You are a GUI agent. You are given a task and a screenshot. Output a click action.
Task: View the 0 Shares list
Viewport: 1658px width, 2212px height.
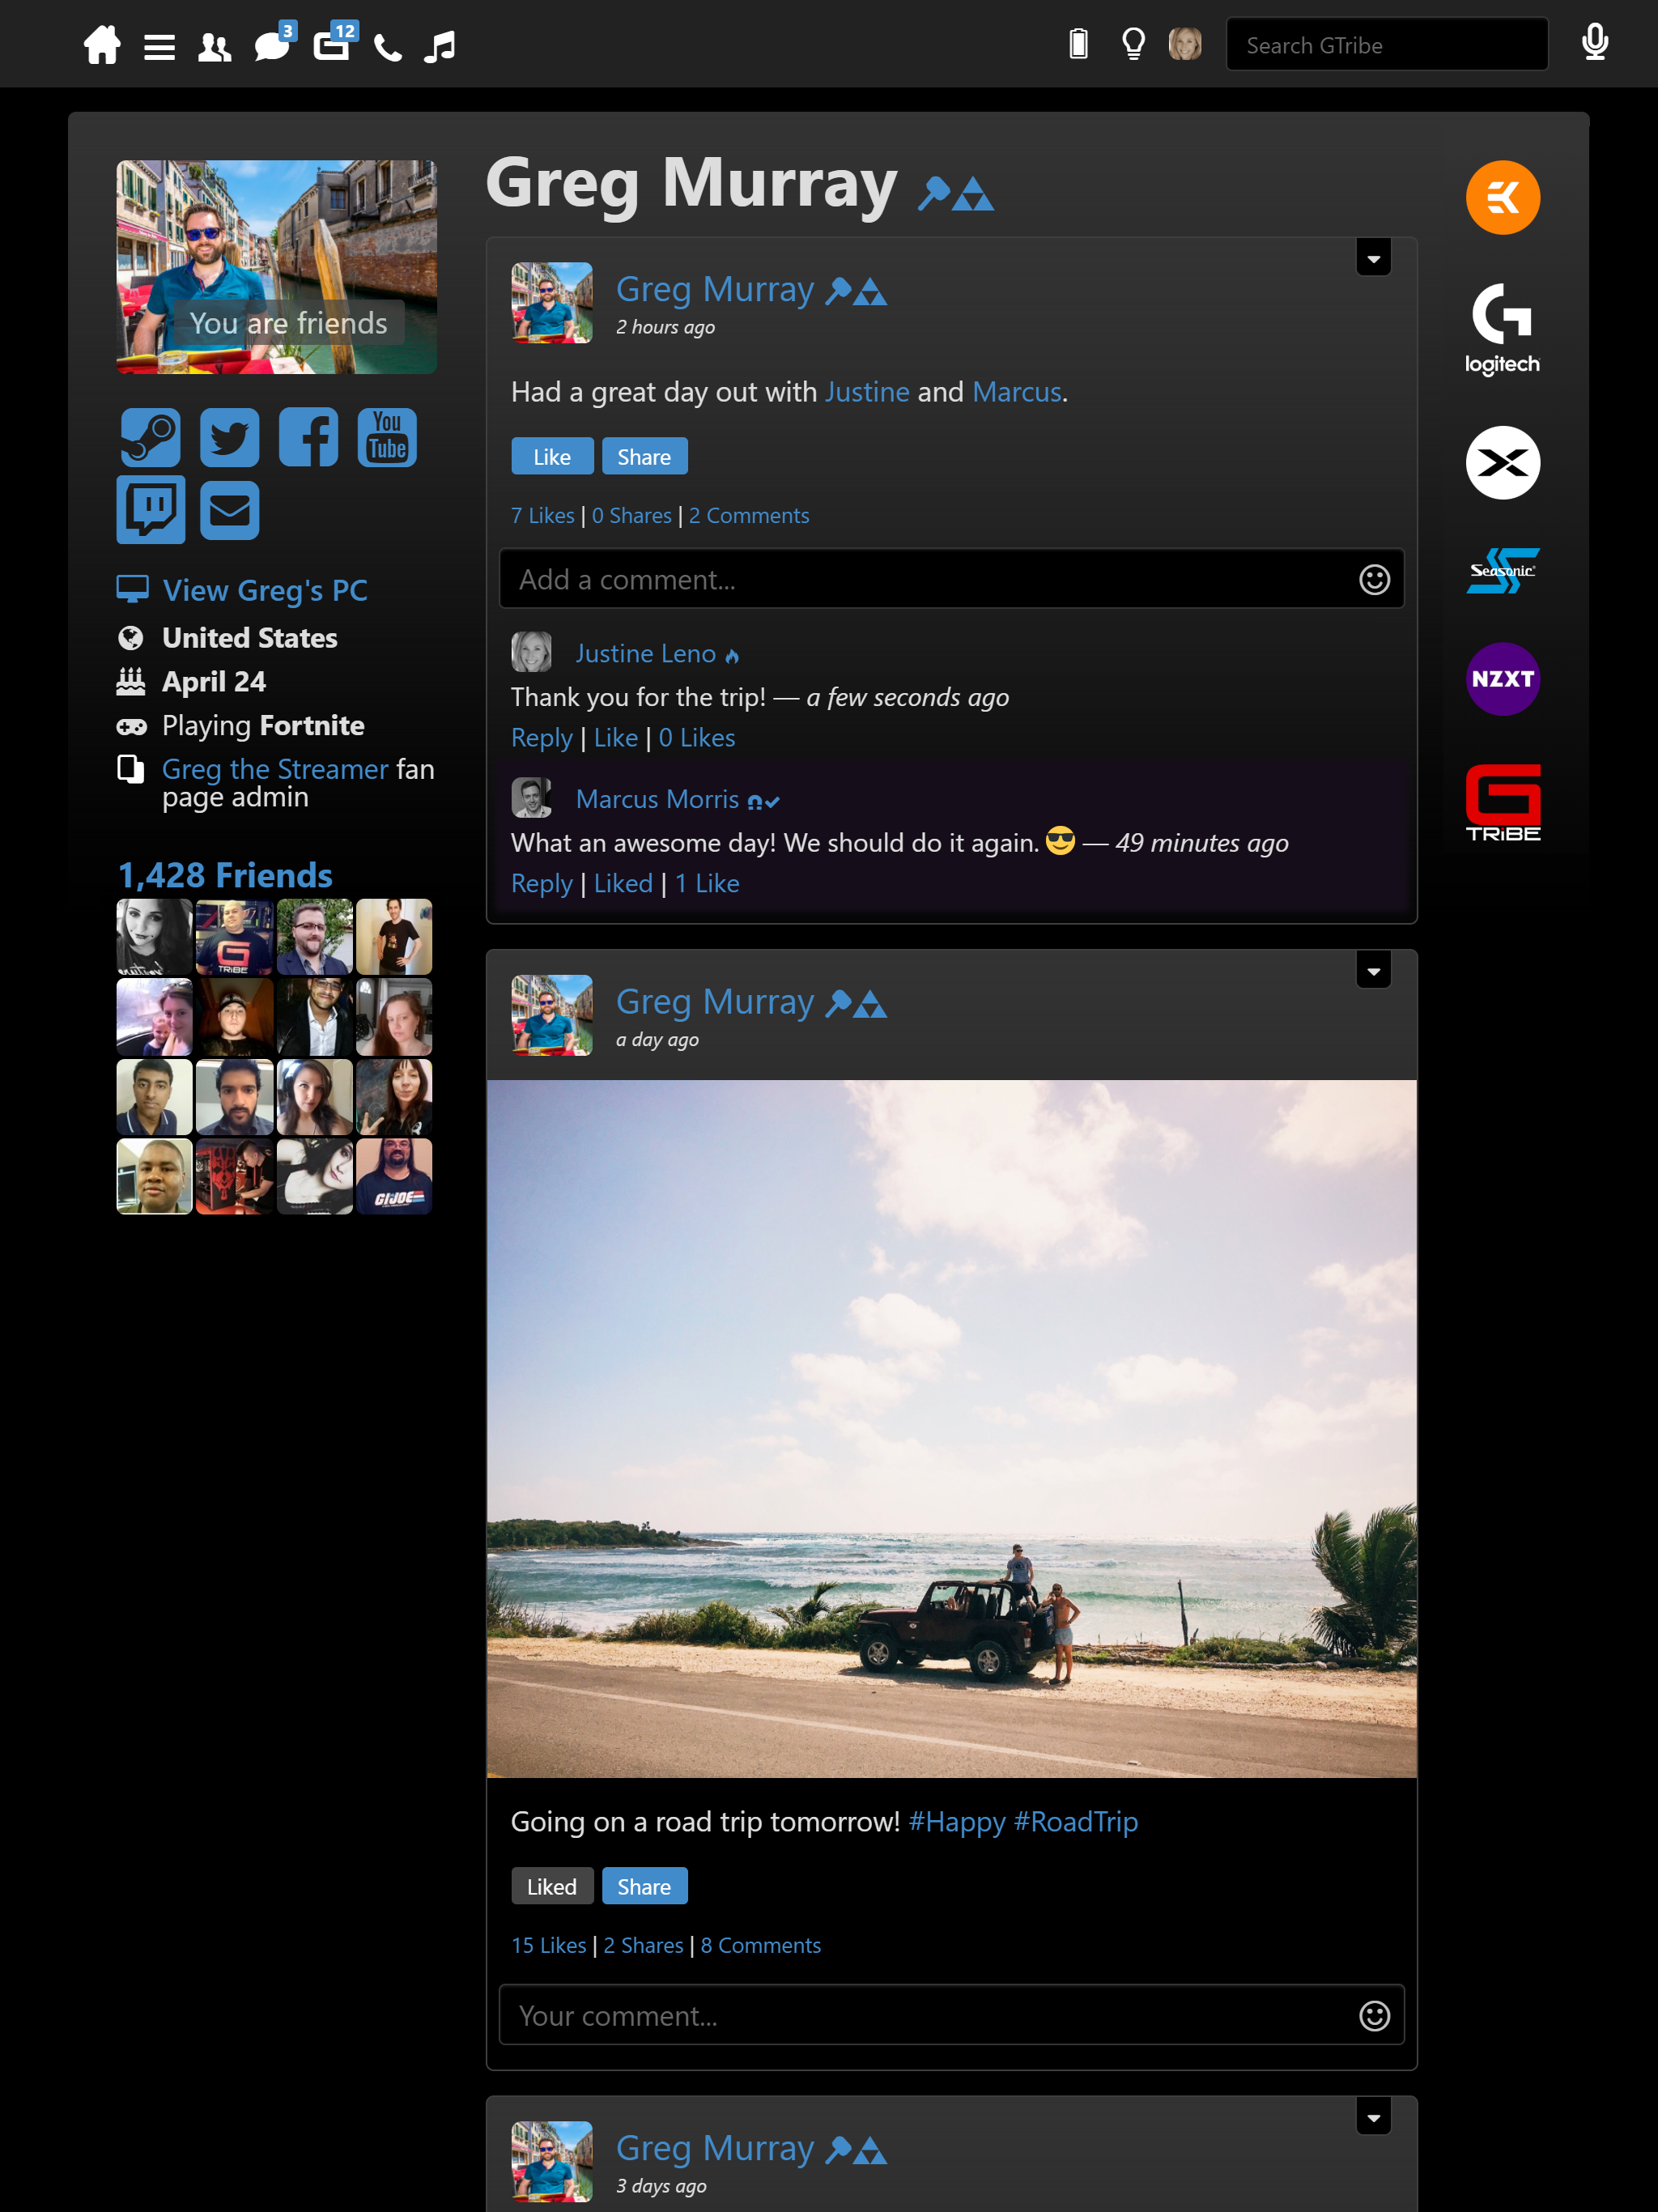(x=631, y=516)
